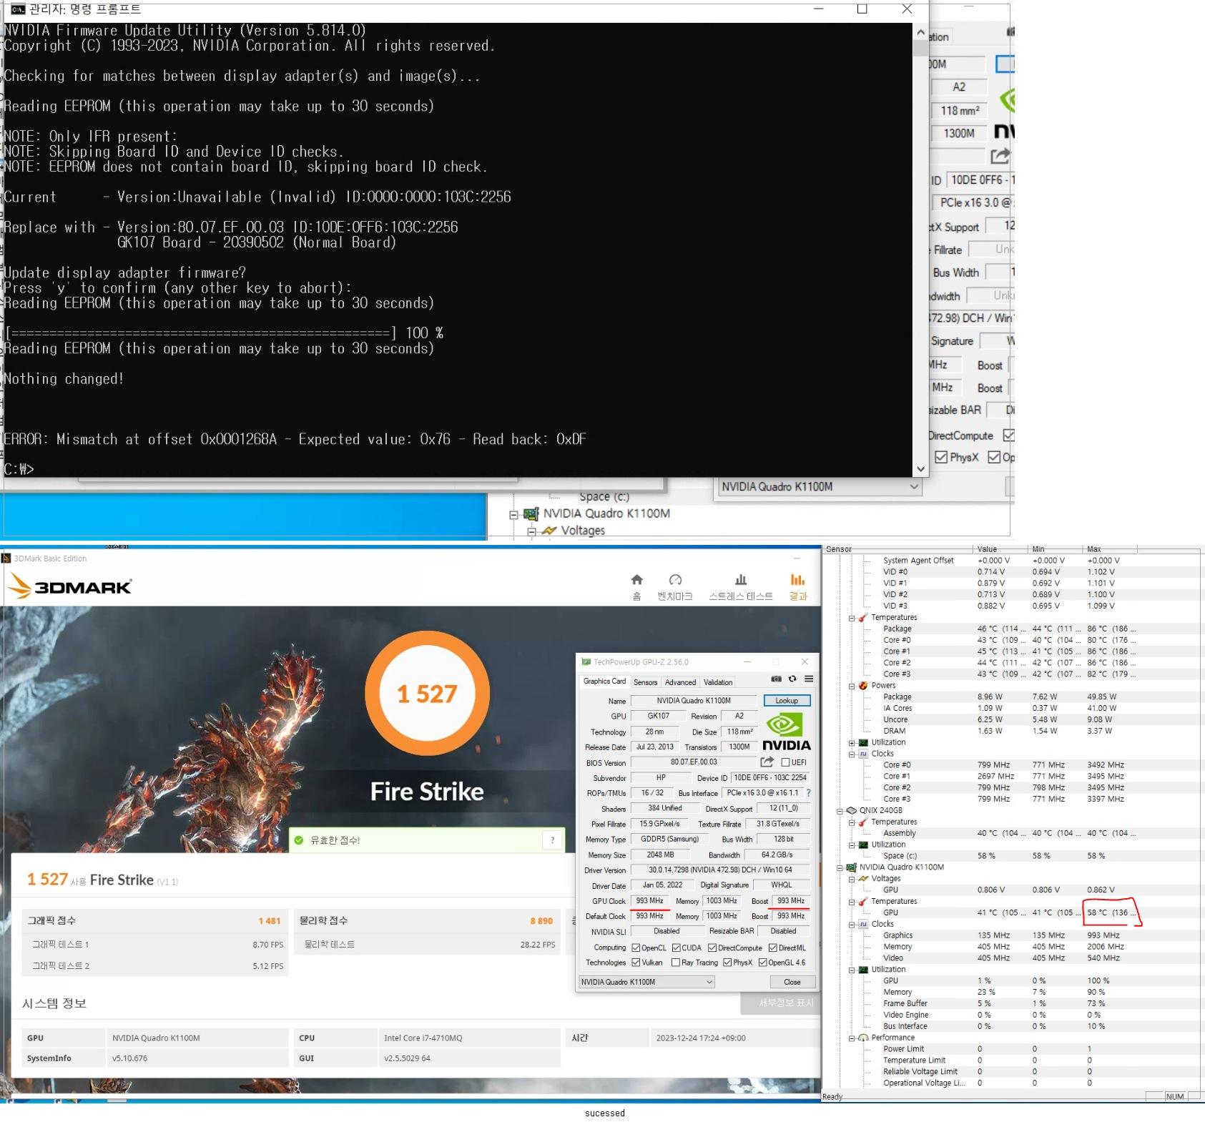Viewport: 1205px width, 1122px height.
Task: Collapse the QNIX 240GB tree node
Action: coord(840,811)
